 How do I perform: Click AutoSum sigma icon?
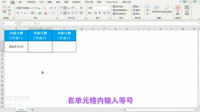pos(147,7)
